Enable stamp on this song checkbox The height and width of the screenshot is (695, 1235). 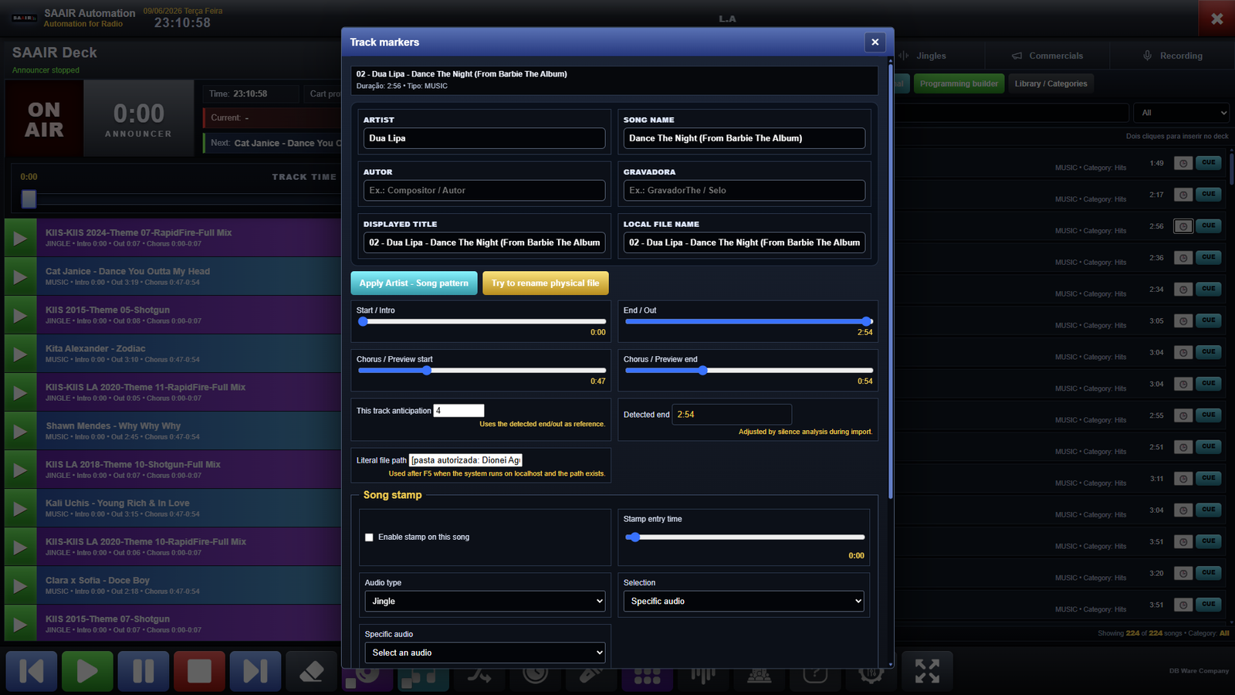369,537
